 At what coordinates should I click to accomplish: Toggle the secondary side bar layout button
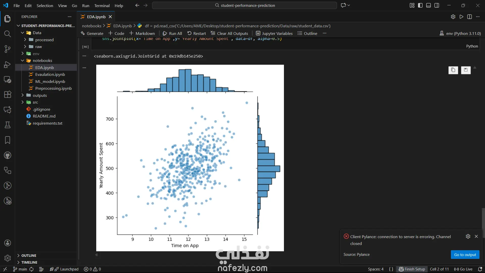pos(437,5)
